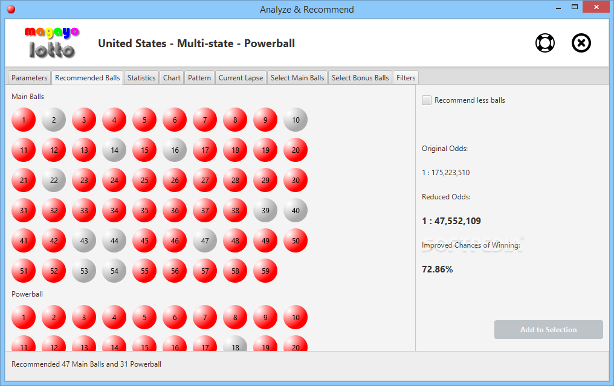The width and height of the screenshot is (614, 386).
Task: Switch to the Parameters tab
Action: click(x=30, y=77)
